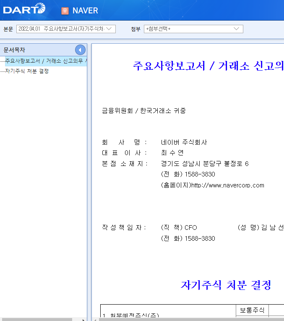Collapse the 문서목차 panel with the arrow button
Screen dimensions: 284x321
pos(80,50)
